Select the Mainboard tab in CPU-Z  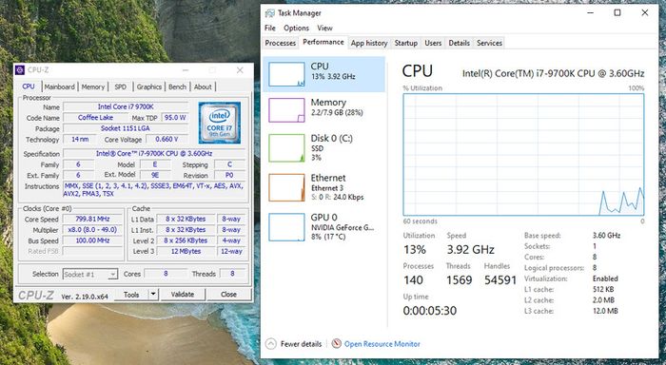(59, 87)
